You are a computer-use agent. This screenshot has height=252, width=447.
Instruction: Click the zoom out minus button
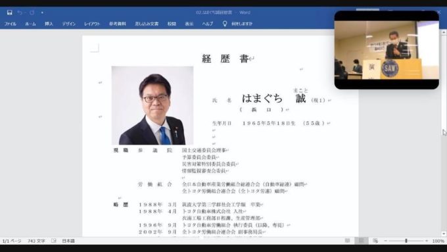[x=385, y=241]
